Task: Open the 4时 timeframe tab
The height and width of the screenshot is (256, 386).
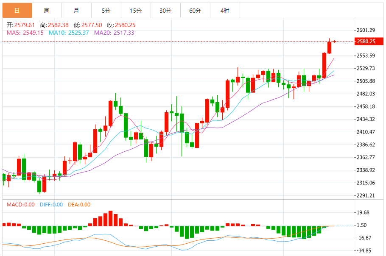Action: [225, 11]
